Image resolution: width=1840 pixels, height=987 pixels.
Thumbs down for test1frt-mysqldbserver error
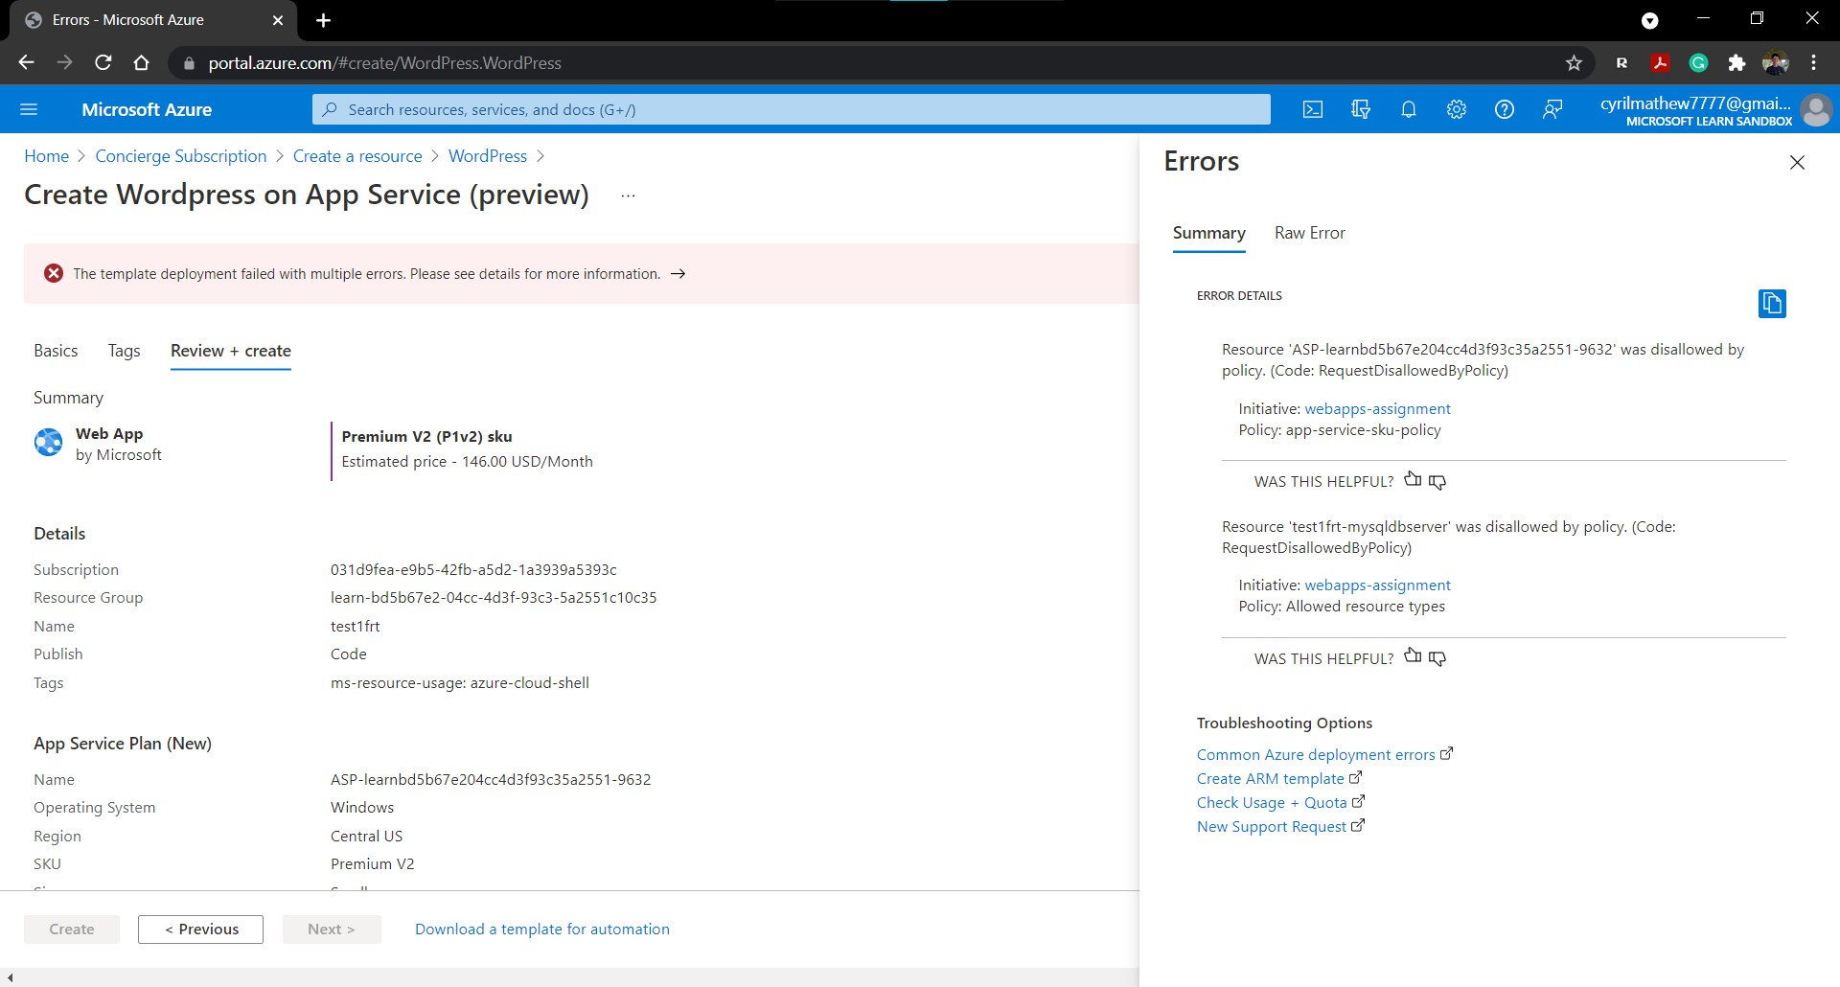coord(1437,657)
